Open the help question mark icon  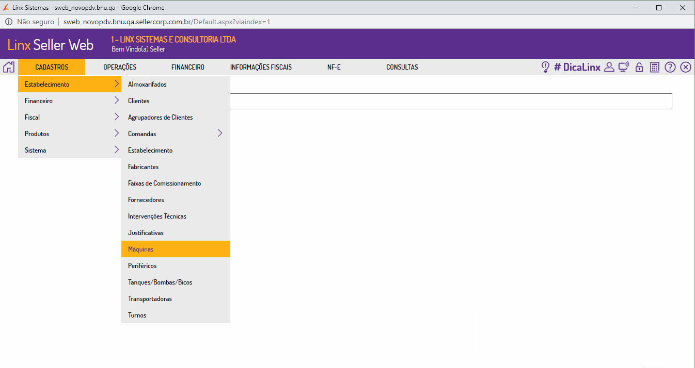[670, 67]
